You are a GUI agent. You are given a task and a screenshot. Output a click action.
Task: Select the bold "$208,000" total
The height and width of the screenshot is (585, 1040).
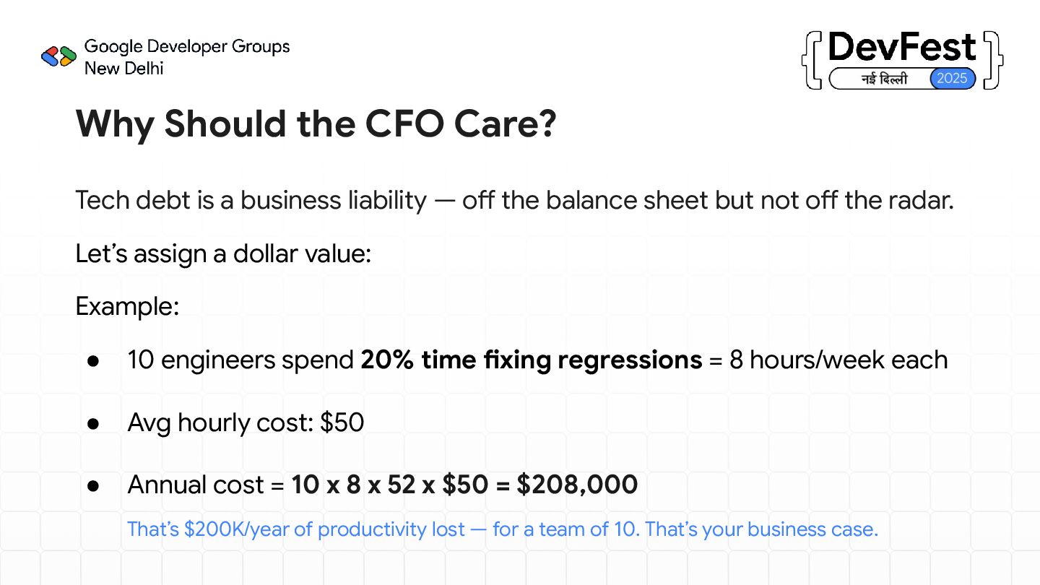click(577, 485)
